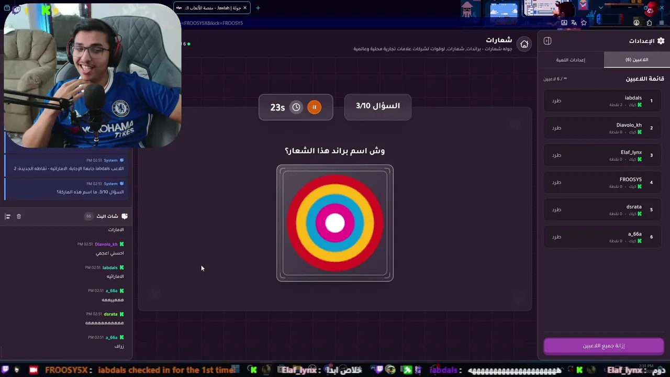
Task: Kick player Diavolo_kh with طرد
Action: [x=556, y=128]
